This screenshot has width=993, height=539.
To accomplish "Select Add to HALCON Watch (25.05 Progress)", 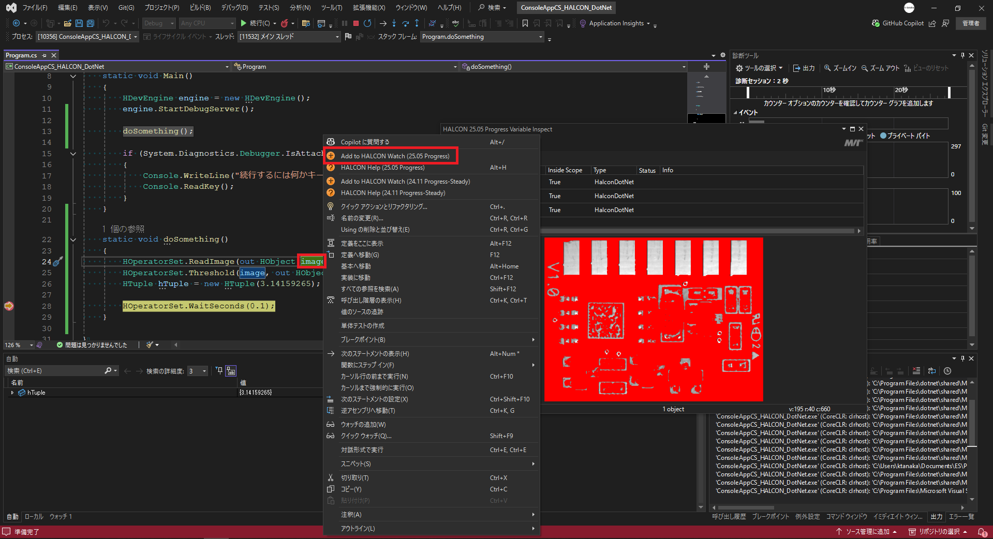I will tap(395, 156).
